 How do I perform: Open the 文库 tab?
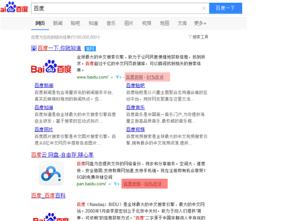pos(182,23)
